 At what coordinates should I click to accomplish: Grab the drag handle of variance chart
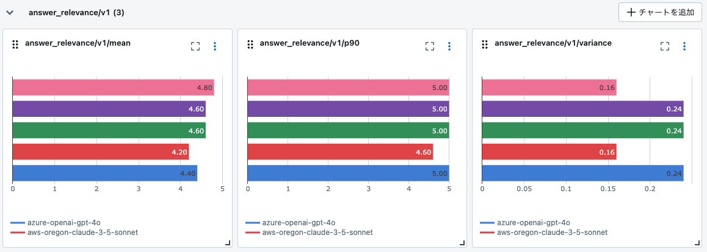pyautogui.click(x=485, y=44)
